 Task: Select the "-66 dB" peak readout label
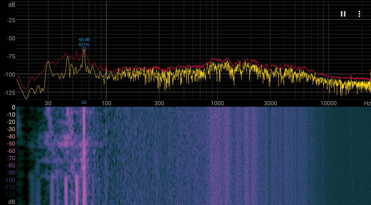[x=84, y=40]
